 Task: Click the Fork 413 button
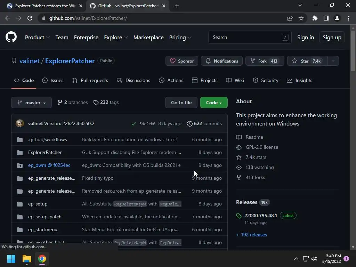pyautogui.click(x=265, y=61)
